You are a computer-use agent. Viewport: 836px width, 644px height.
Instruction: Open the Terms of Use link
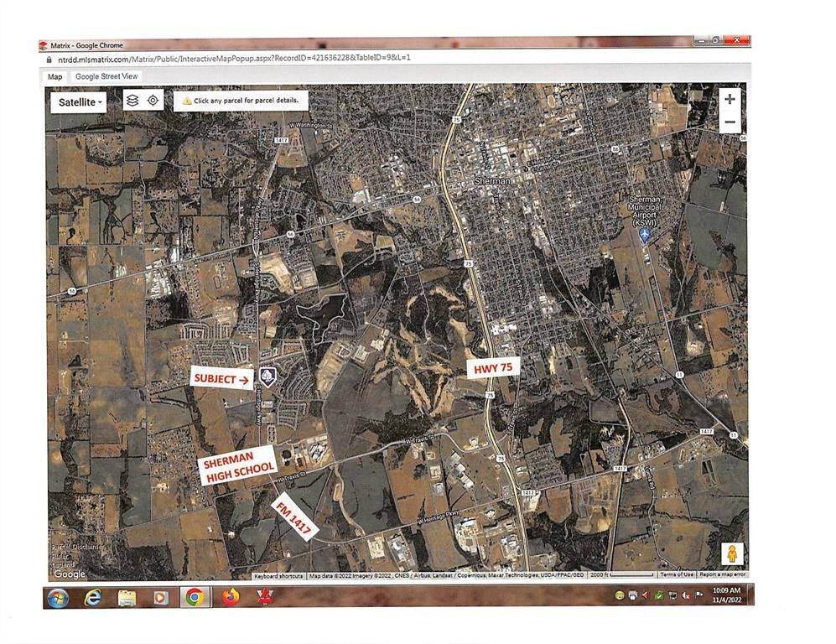[x=677, y=574]
